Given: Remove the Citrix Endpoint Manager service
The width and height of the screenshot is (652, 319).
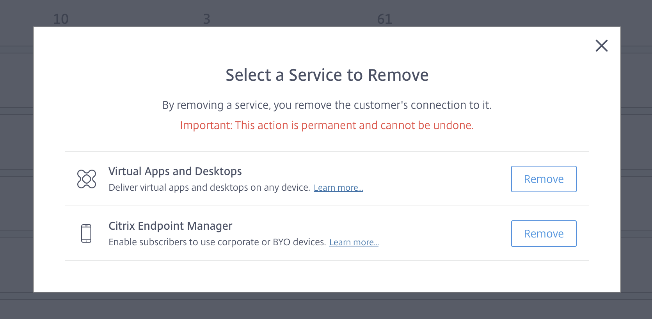Looking at the screenshot, I should (544, 234).
